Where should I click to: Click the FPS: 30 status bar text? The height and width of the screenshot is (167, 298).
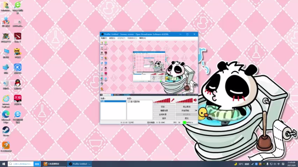tap(177, 122)
